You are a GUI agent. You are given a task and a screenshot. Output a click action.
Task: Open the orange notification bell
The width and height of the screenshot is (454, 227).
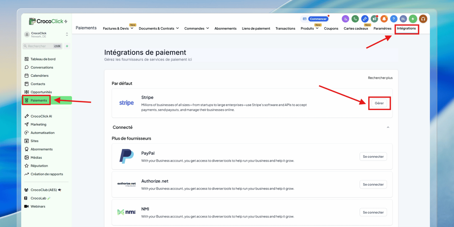click(384, 19)
